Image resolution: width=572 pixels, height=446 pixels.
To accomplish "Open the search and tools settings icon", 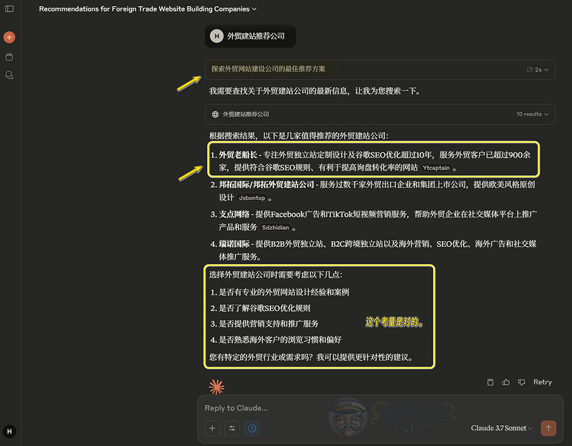I will coord(232,428).
